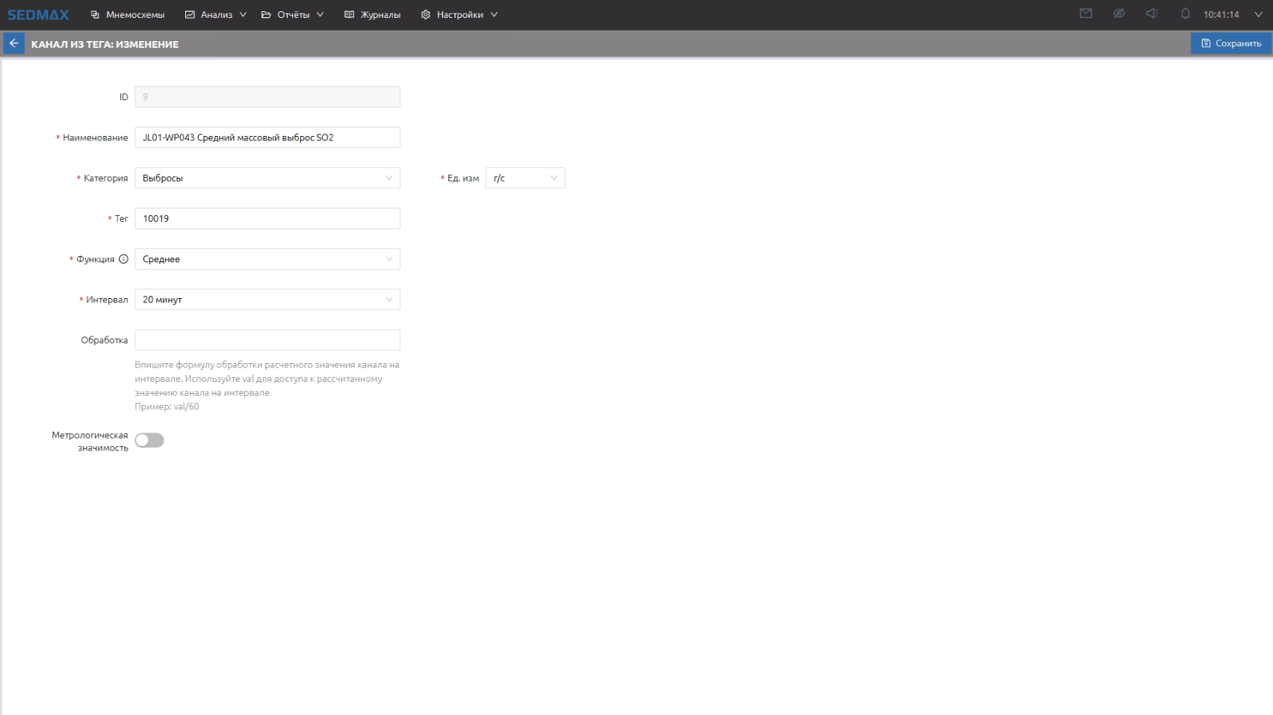Open the notifications bell
The height and width of the screenshot is (715, 1273).
(x=1185, y=14)
